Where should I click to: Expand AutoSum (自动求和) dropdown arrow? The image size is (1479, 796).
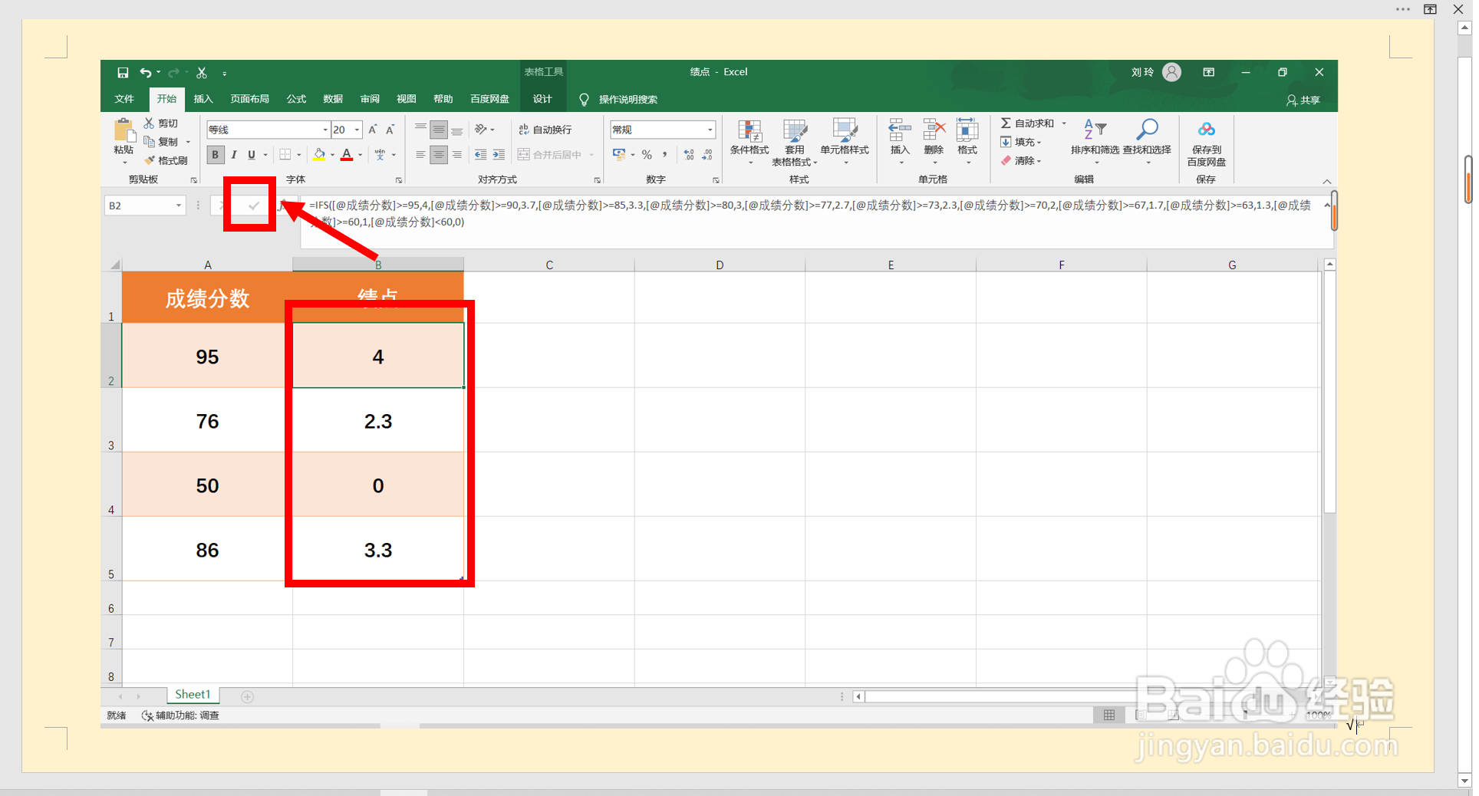pos(1064,123)
